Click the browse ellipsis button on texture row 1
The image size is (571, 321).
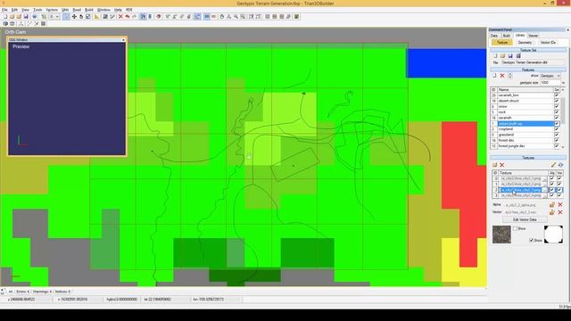pos(545,185)
